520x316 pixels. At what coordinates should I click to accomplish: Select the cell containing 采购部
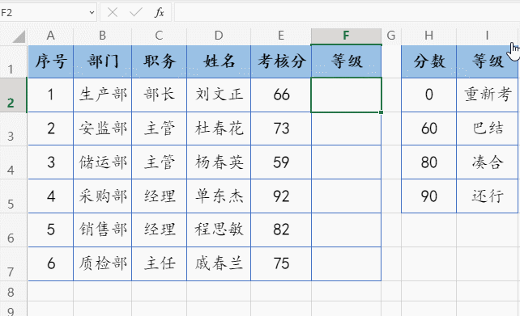103,196
